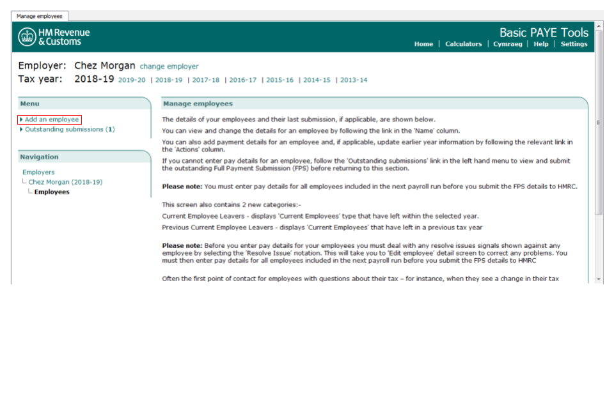Click the HM Revenue & Customs crown logo
The width and height of the screenshot is (614, 409).
[x=27, y=37]
